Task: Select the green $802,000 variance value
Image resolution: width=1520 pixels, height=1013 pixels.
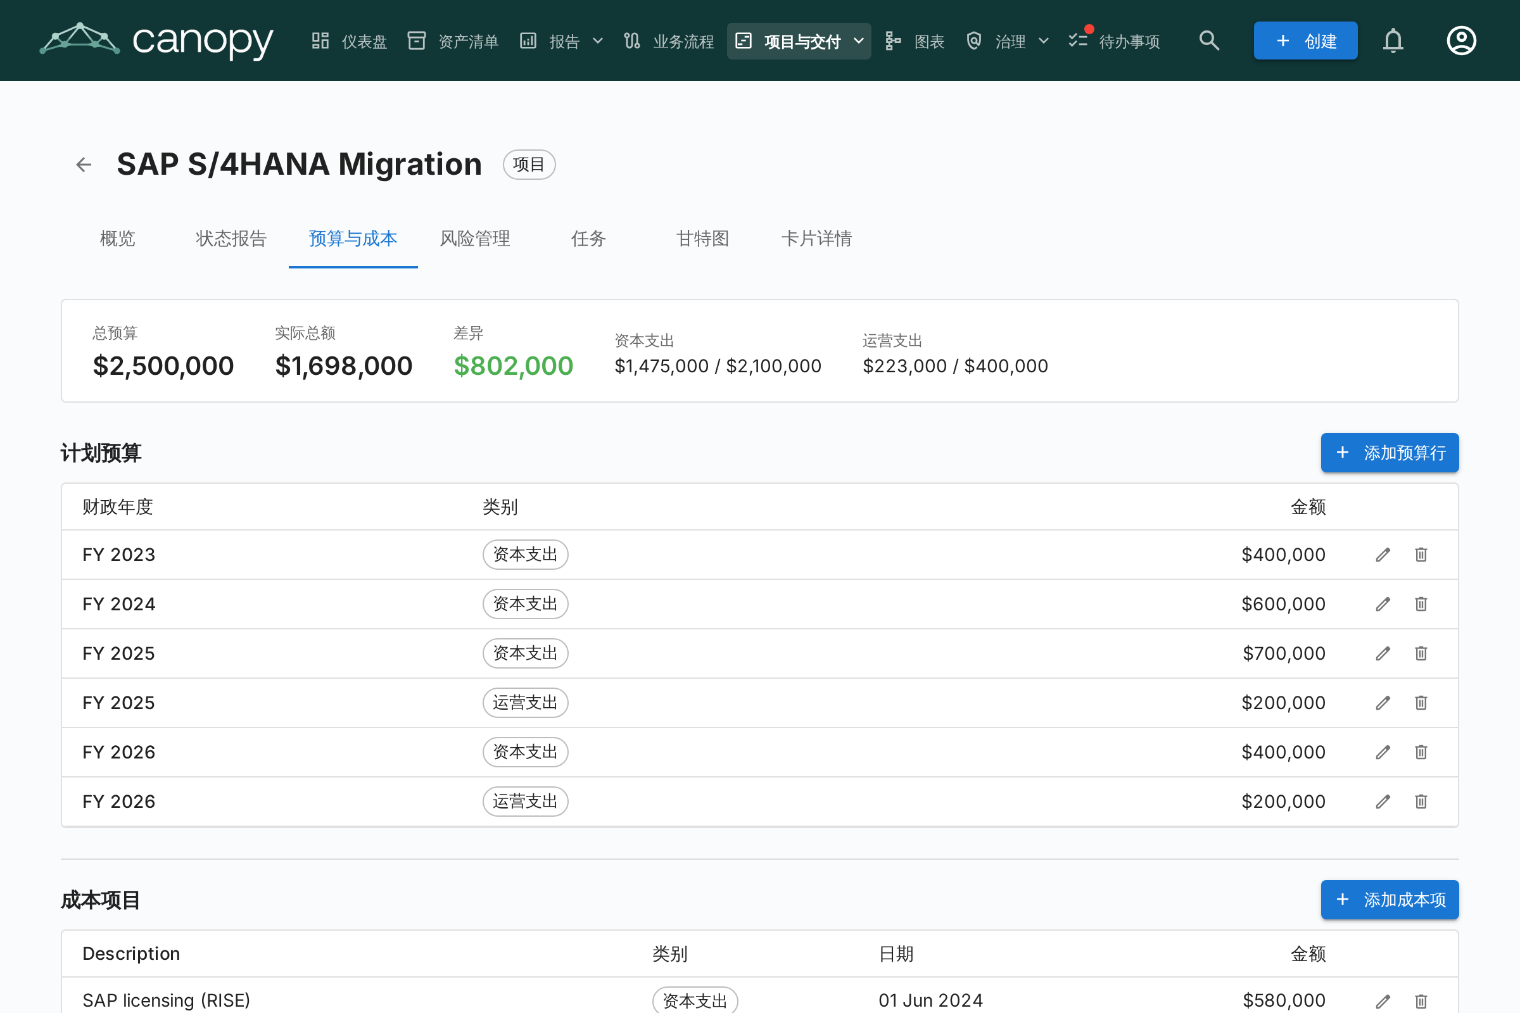Action: 514,367
